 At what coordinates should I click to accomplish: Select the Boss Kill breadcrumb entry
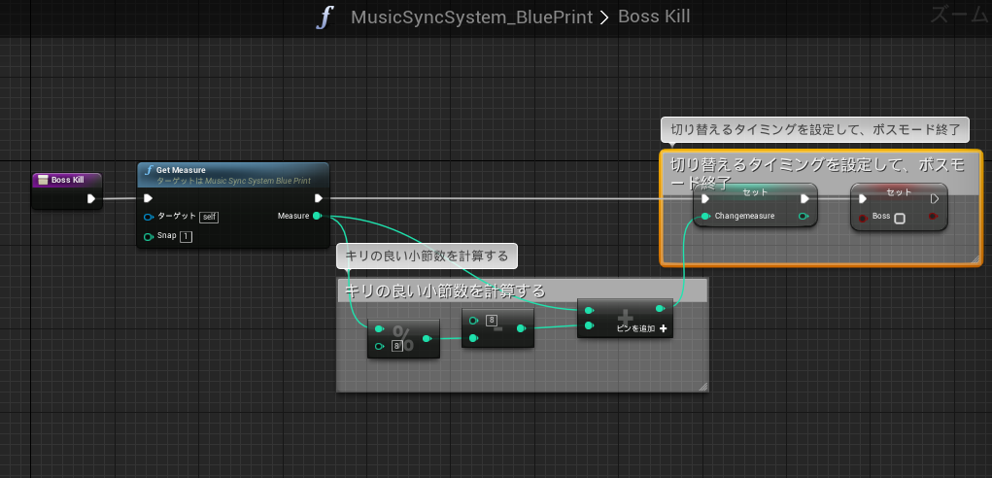point(654,17)
